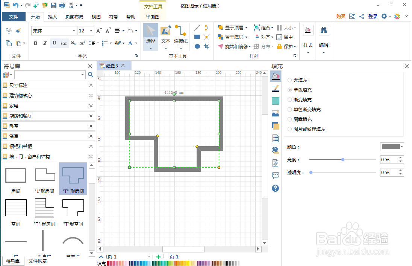Add a new page with plus button
Screen dimensions: 412x266
tap(158, 257)
